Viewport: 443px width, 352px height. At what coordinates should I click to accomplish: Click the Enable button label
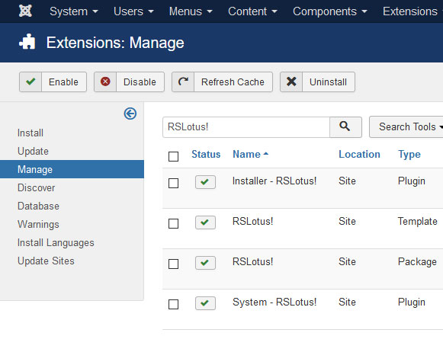(x=63, y=82)
